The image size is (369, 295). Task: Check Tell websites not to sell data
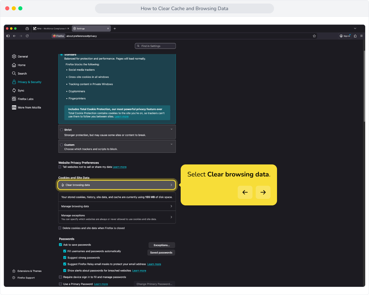60,167
